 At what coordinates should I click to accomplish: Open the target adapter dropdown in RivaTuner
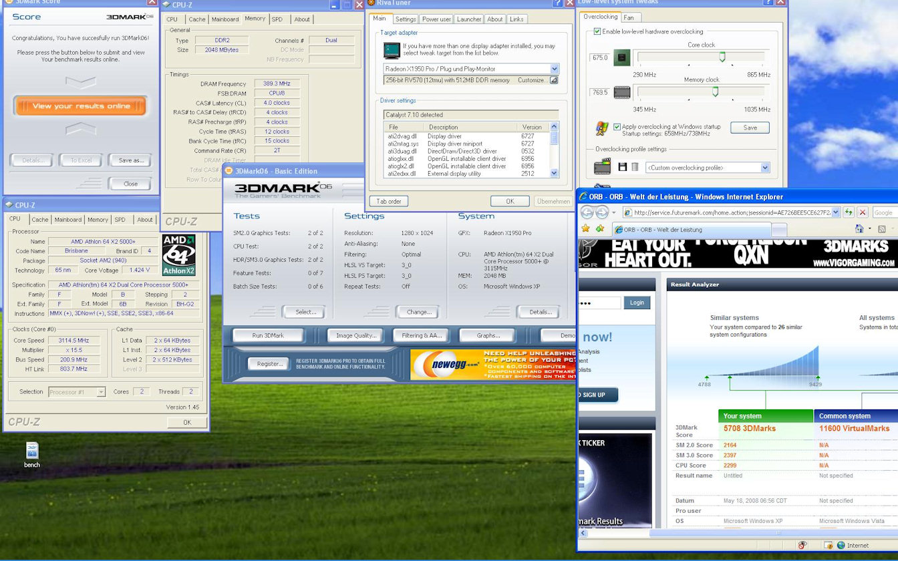tap(555, 69)
